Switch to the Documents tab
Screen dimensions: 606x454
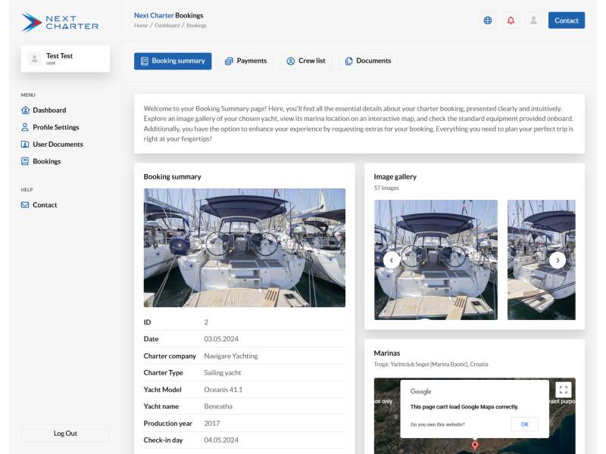pos(368,61)
